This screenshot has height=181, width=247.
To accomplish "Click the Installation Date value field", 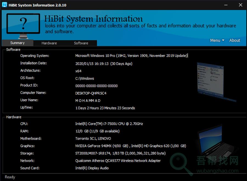I will pos(104,63).
